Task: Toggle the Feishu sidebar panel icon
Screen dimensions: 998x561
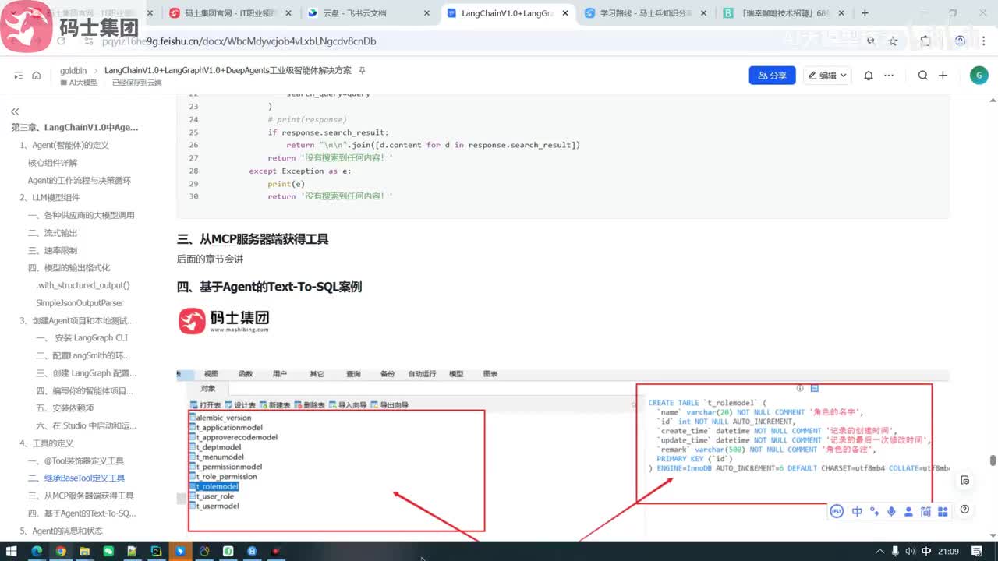Action: 19,76
